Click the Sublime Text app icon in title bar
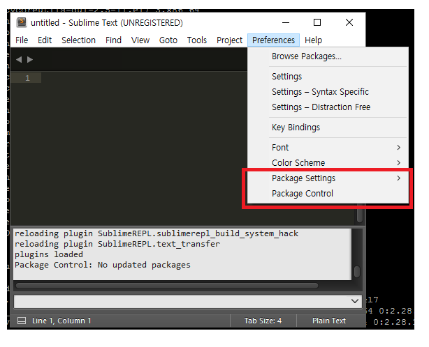The height and width of the screenshot is (347, 429). coord(22,22)
